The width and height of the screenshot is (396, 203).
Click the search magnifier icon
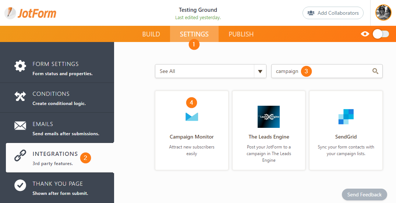tap(375, 71)
